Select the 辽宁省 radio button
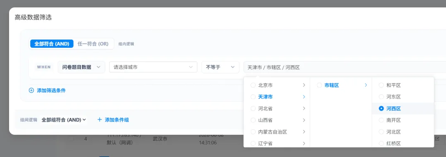The height and width of the screenshot is (157, 446). tap(253, 143)
